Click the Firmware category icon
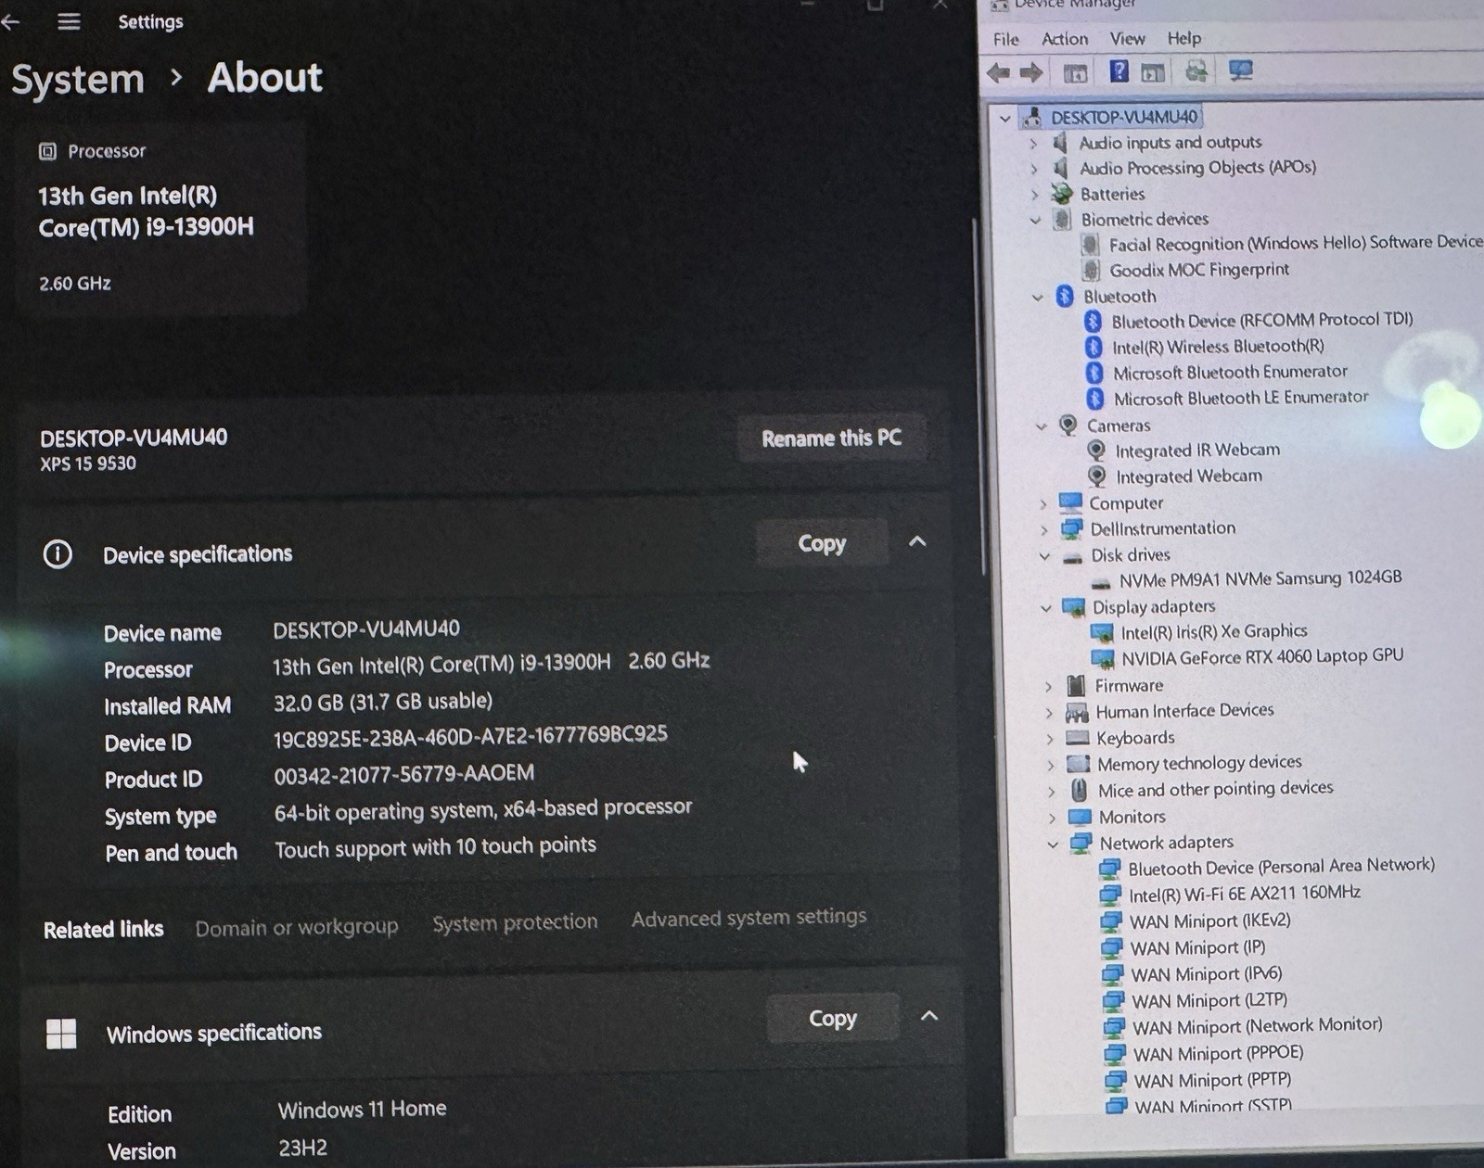Screen dimensions: 1484x1168 [x=1076, y=686]
